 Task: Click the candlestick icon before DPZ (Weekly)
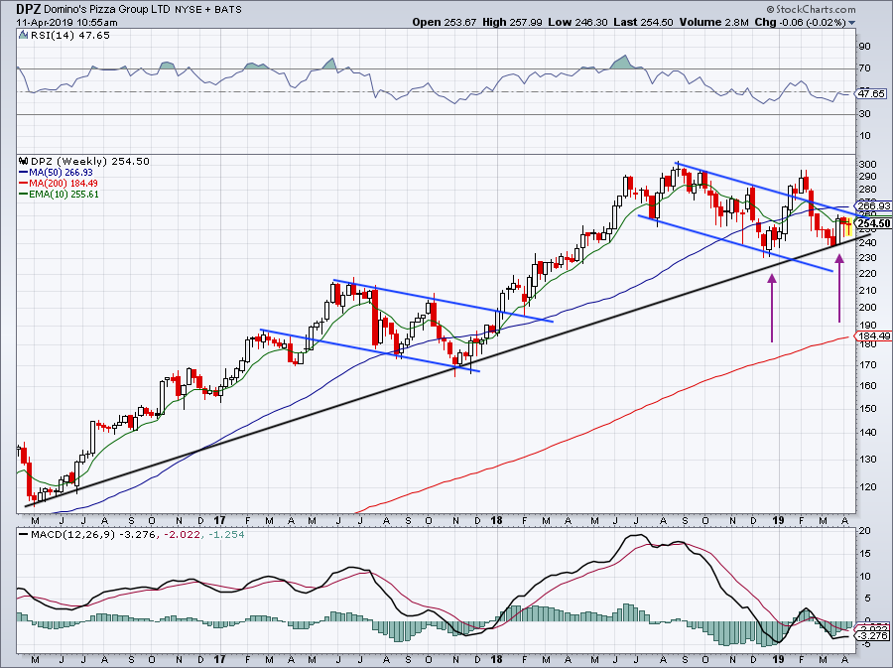24,161
